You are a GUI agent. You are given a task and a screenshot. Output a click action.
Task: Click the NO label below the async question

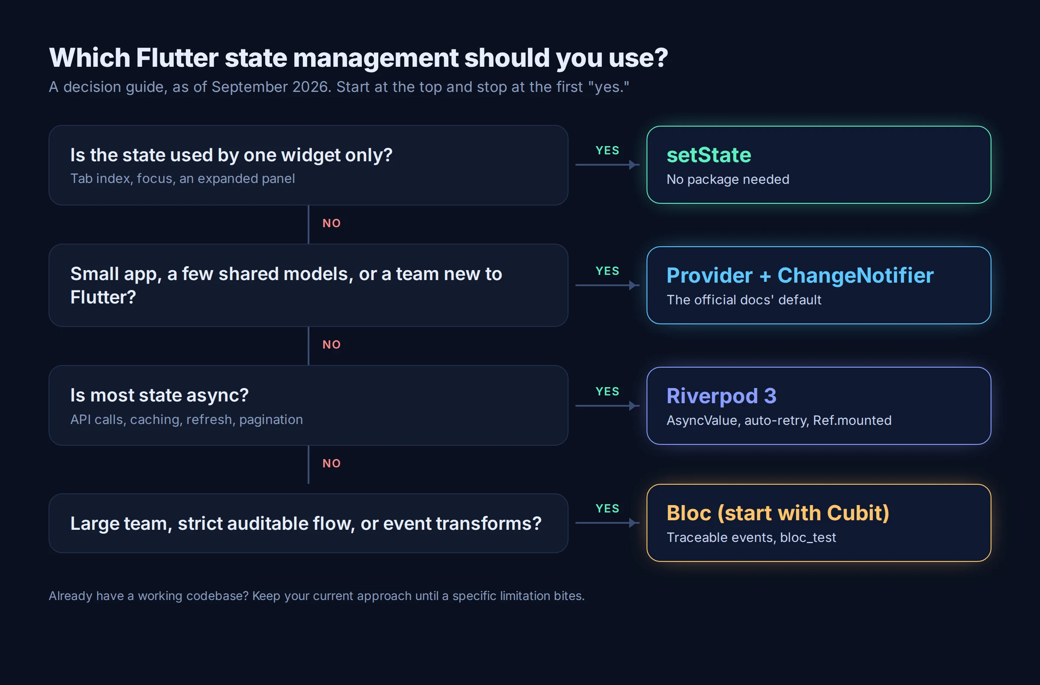pos(331,464)
